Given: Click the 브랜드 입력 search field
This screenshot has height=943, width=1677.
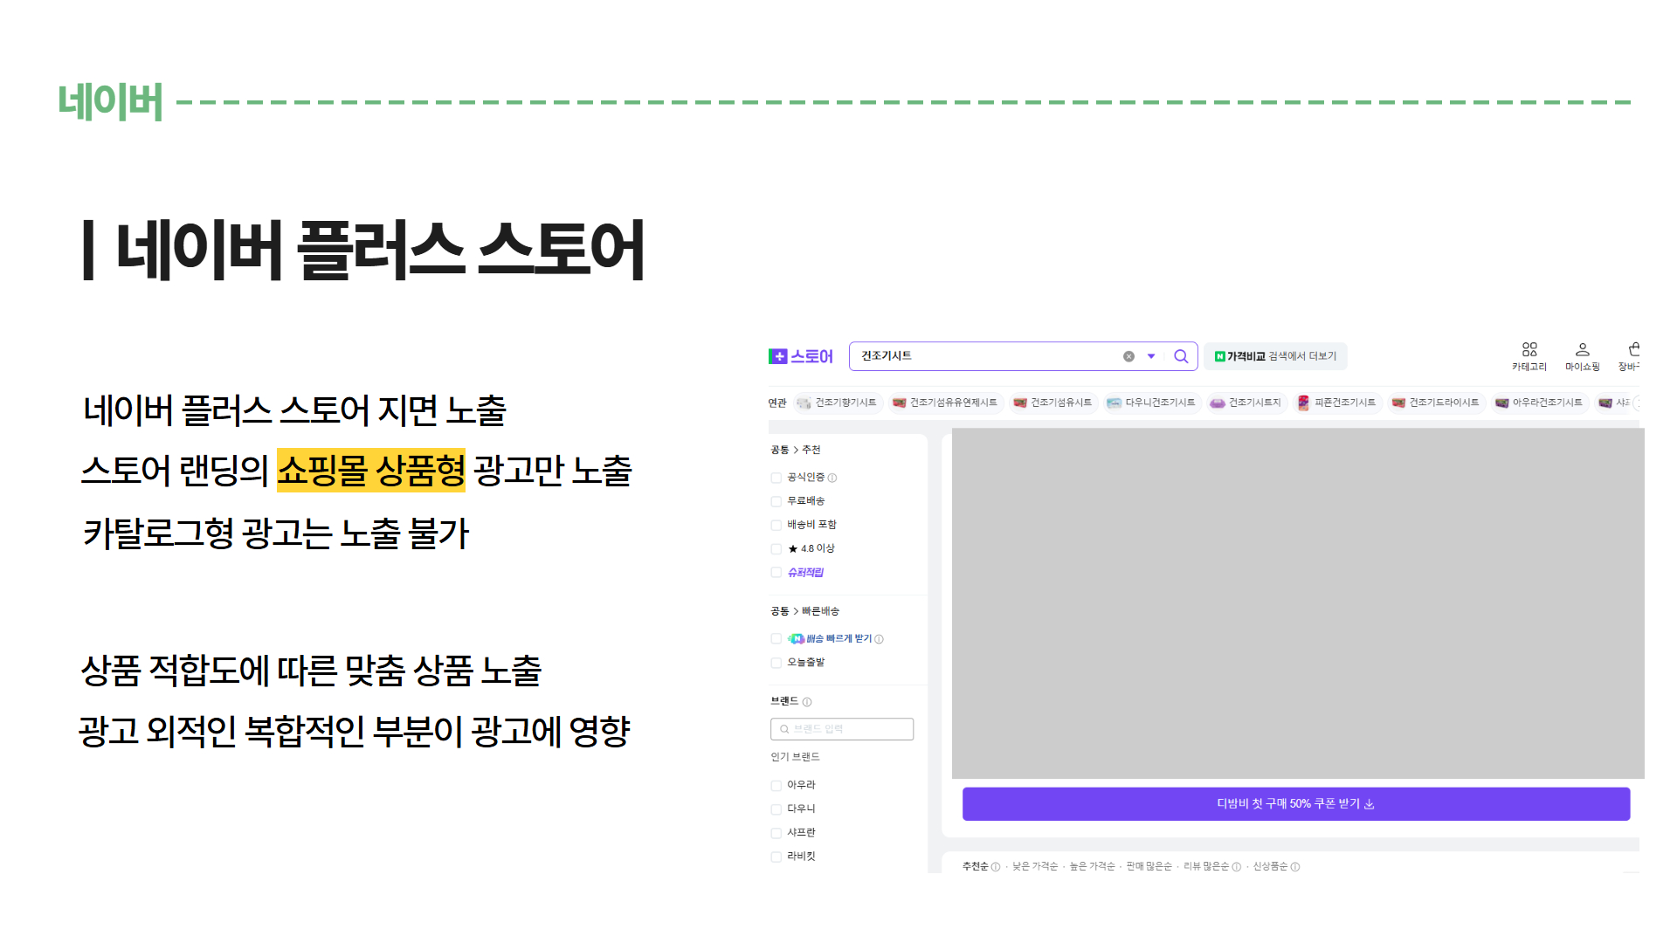Looking at the screenshot, I should pyautogui.click(x=842, y=729).
